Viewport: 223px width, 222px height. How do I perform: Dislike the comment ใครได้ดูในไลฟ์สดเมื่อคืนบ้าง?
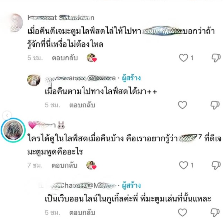point(216,165)
